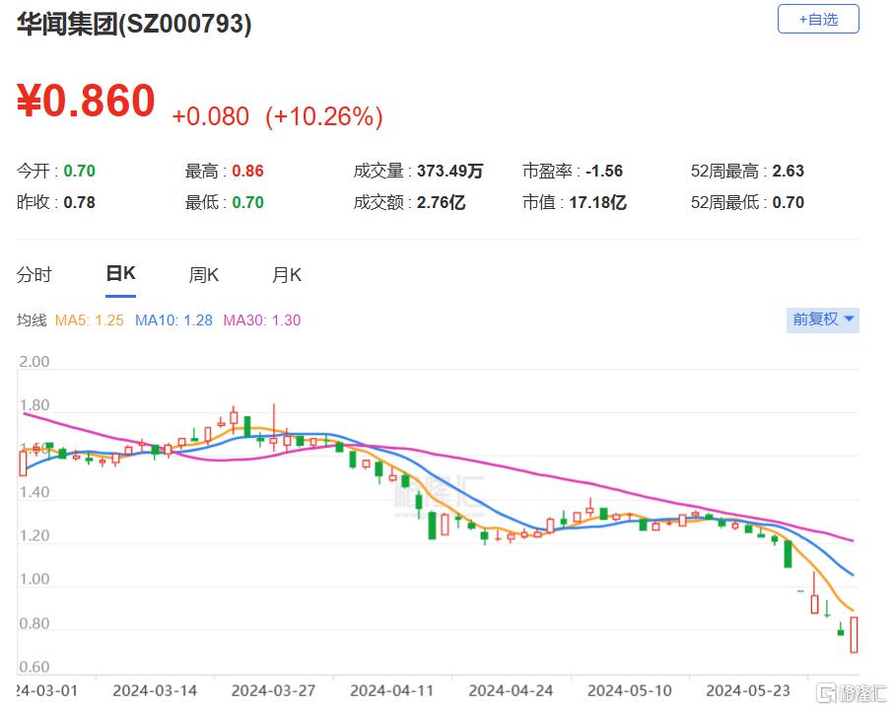This screenshot has height=710, width=894.
Task: Click the 0.80 price axis label
Action: point(34,623)
